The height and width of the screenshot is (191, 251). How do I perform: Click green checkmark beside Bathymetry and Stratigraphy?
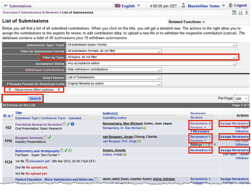pyautogui.click(x=66, y=150)
